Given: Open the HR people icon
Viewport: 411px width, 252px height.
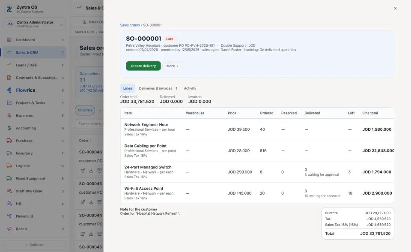Looking at the screenshot, I should coord(9,204).
